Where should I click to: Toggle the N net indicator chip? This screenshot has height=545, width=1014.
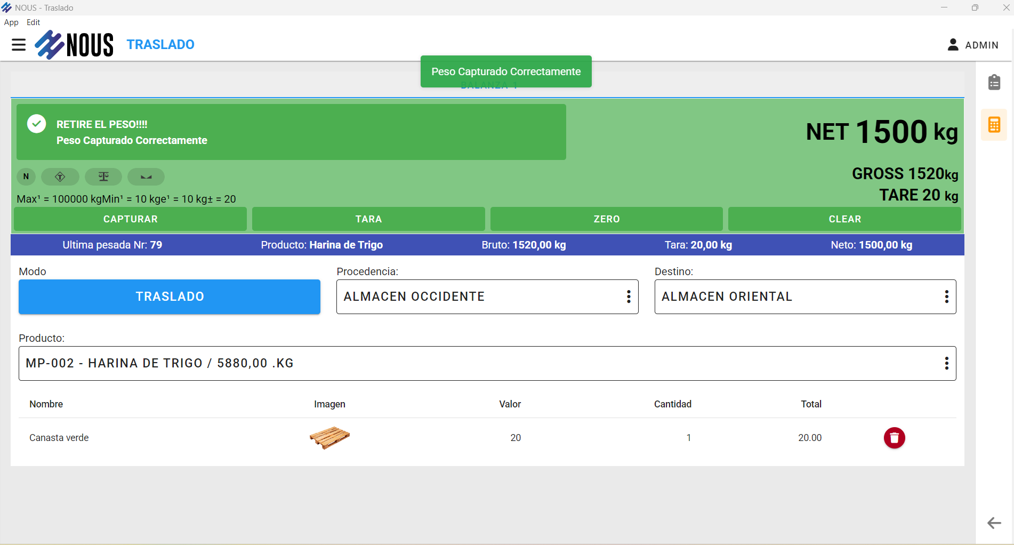click(26, 177)
